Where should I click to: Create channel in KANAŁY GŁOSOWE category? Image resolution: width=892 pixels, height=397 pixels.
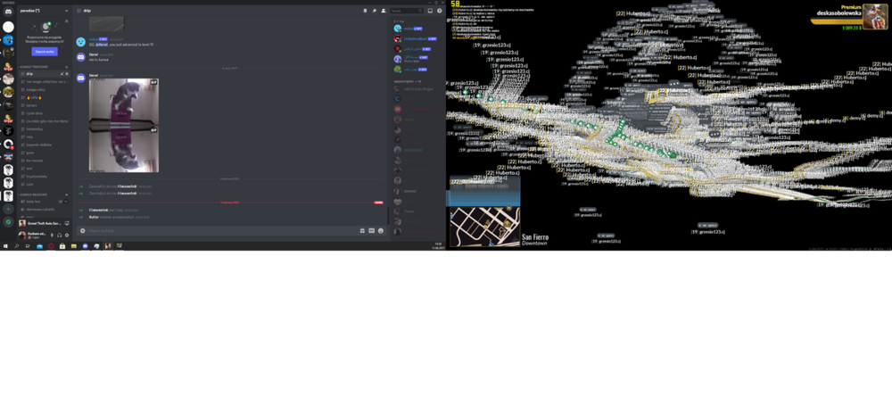67,194
